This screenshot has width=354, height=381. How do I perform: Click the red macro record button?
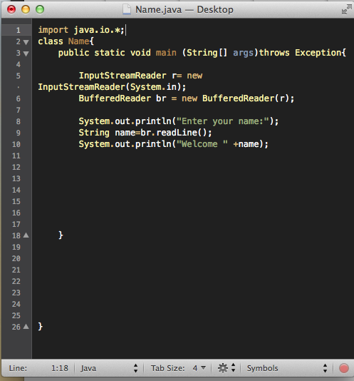(x=343, y=368)
